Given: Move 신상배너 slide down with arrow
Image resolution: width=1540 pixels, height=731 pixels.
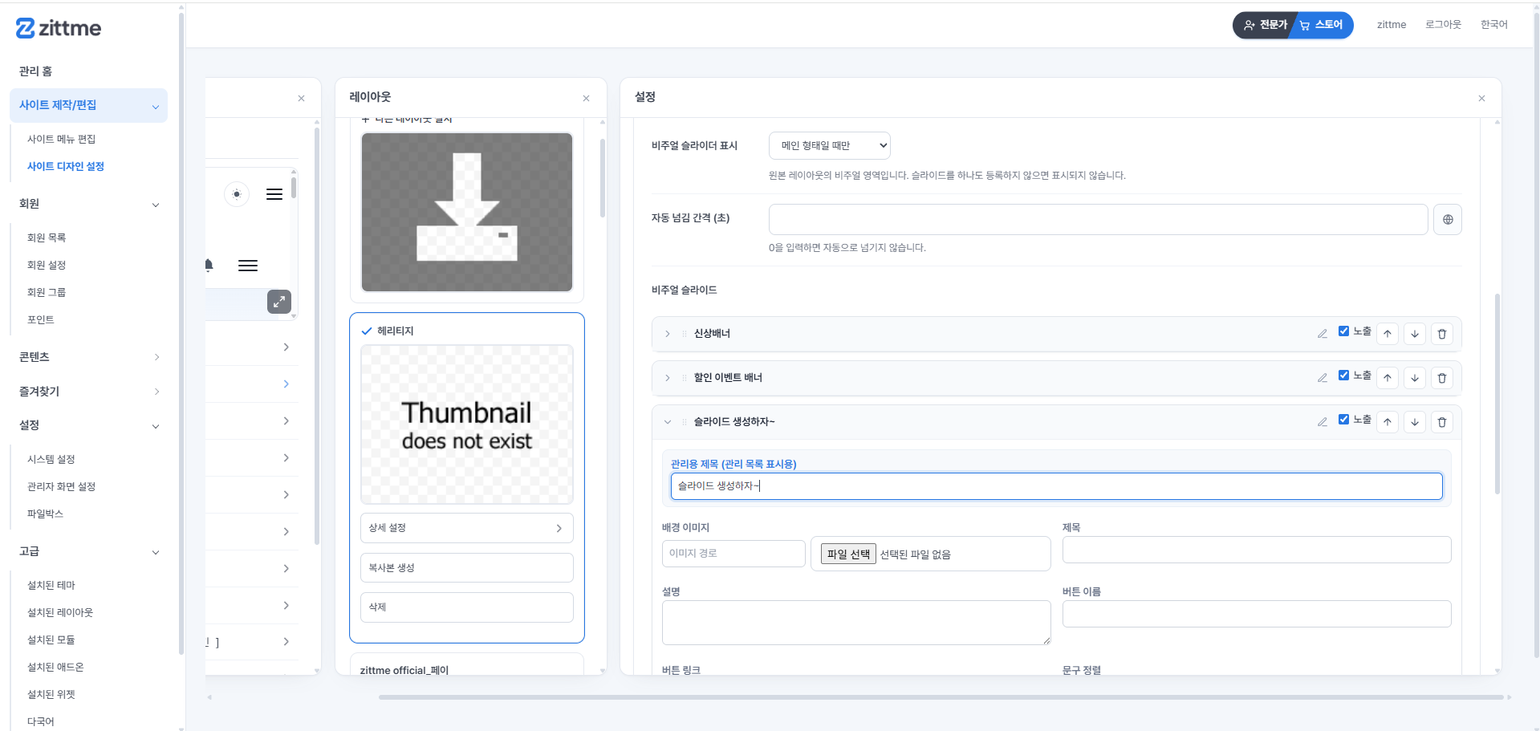Looking at the screenshot, I should pos(1415,334).
